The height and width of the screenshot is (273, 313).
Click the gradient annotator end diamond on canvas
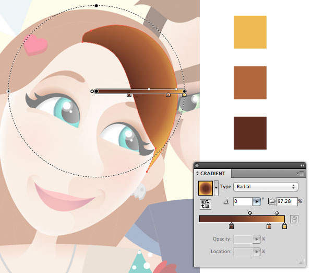(x=184, y=92)
